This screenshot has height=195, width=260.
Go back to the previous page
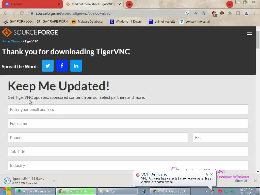click(6, 13)
